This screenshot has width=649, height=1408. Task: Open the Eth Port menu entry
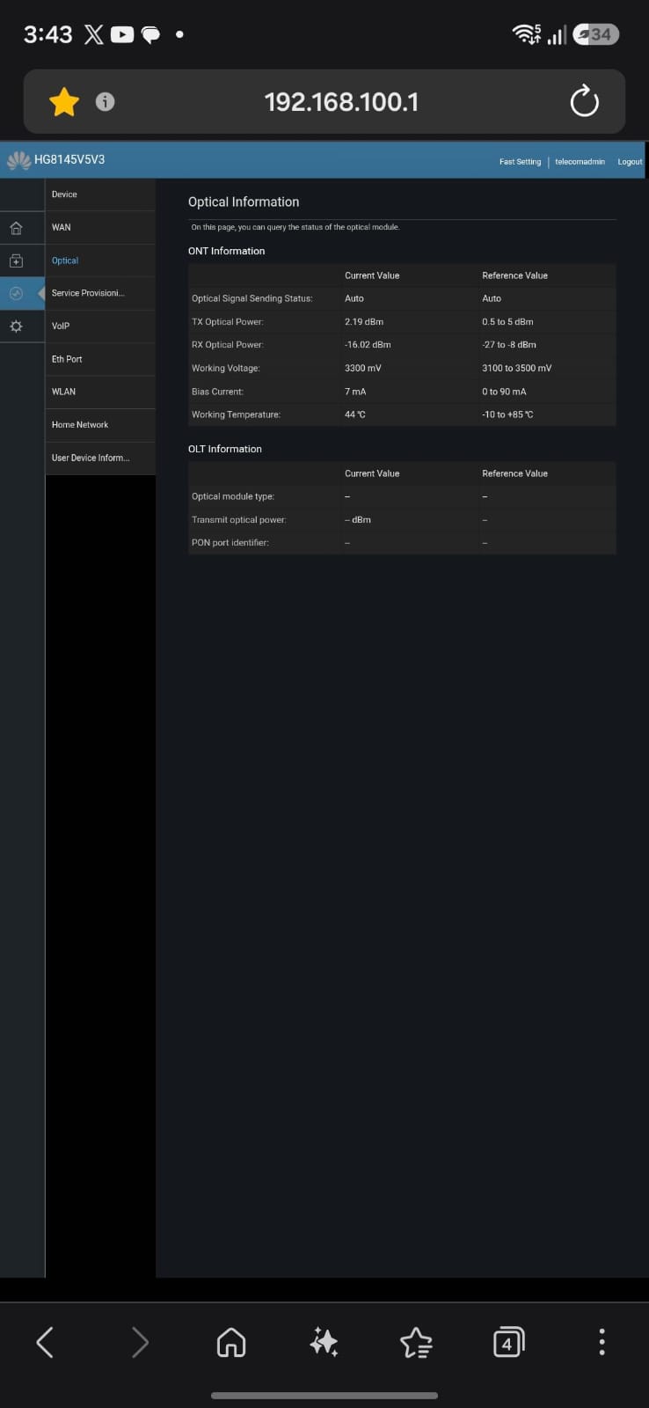100,359
